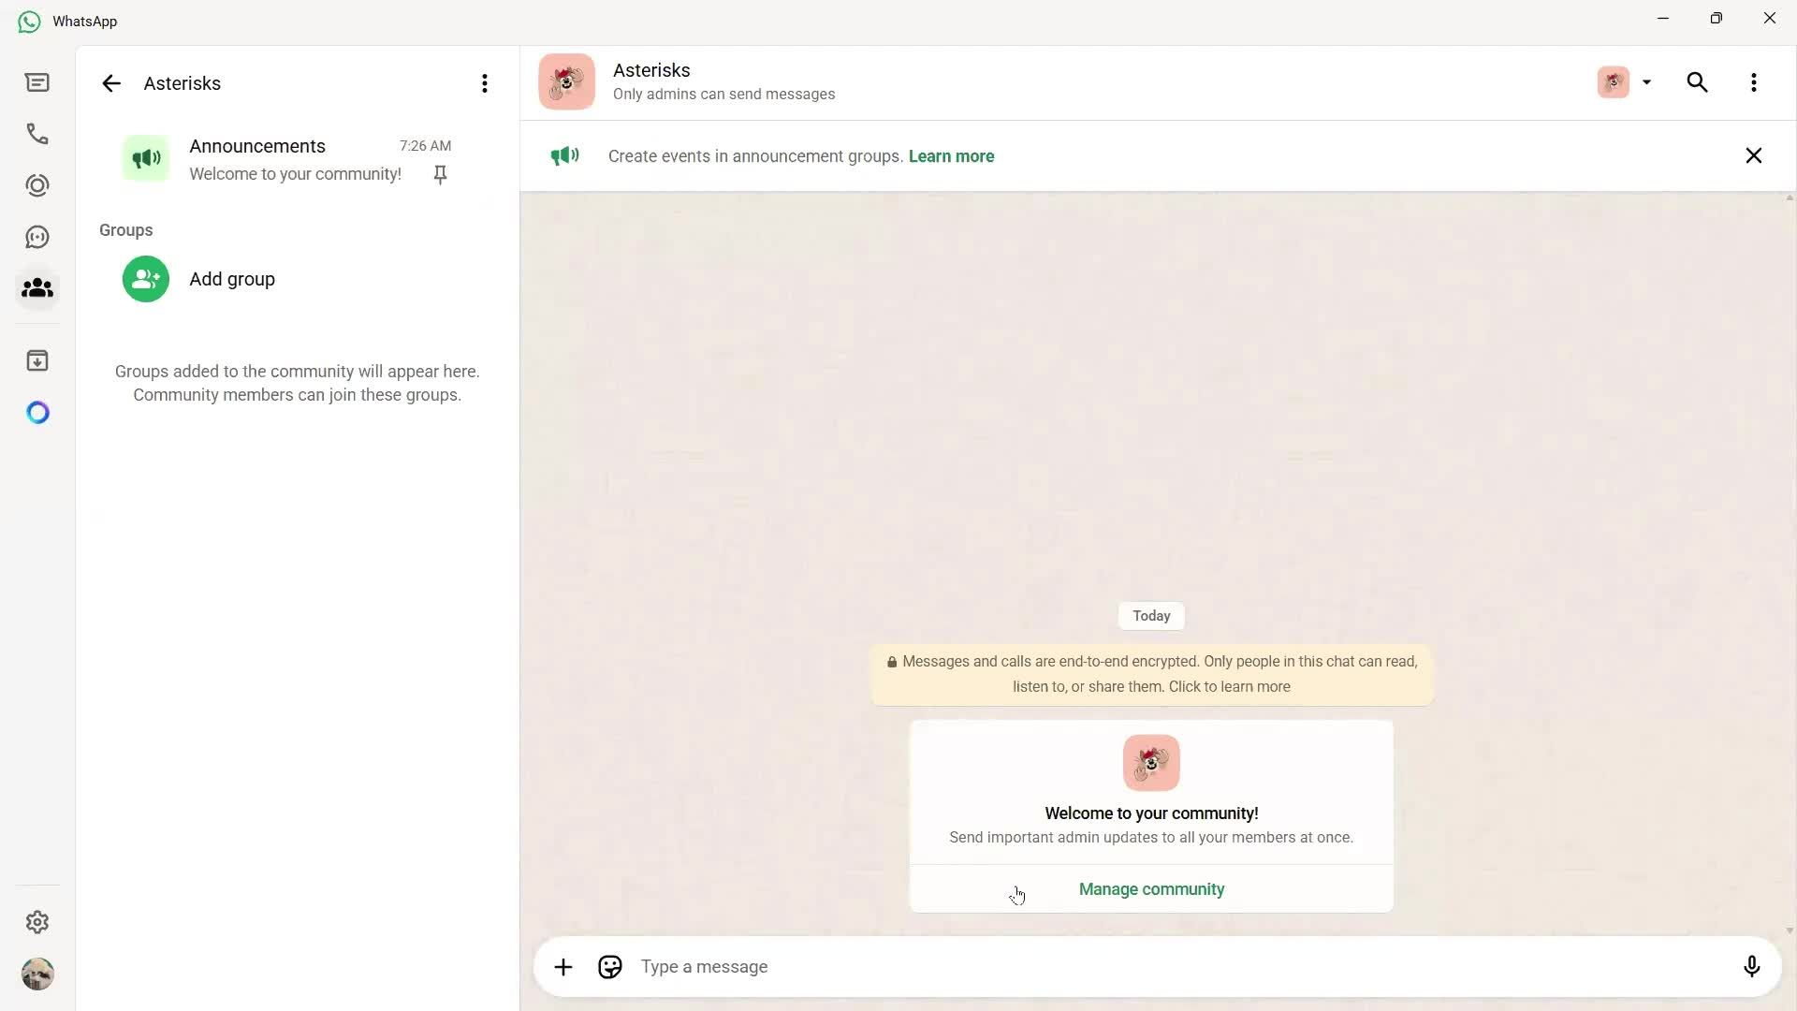Open the Calls panel
The image size is (1797, 1011).
37,134
